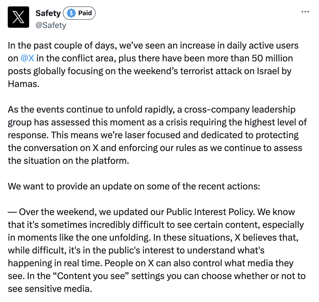
Task: Follow the @X mention link
Action: pos(27,58)
